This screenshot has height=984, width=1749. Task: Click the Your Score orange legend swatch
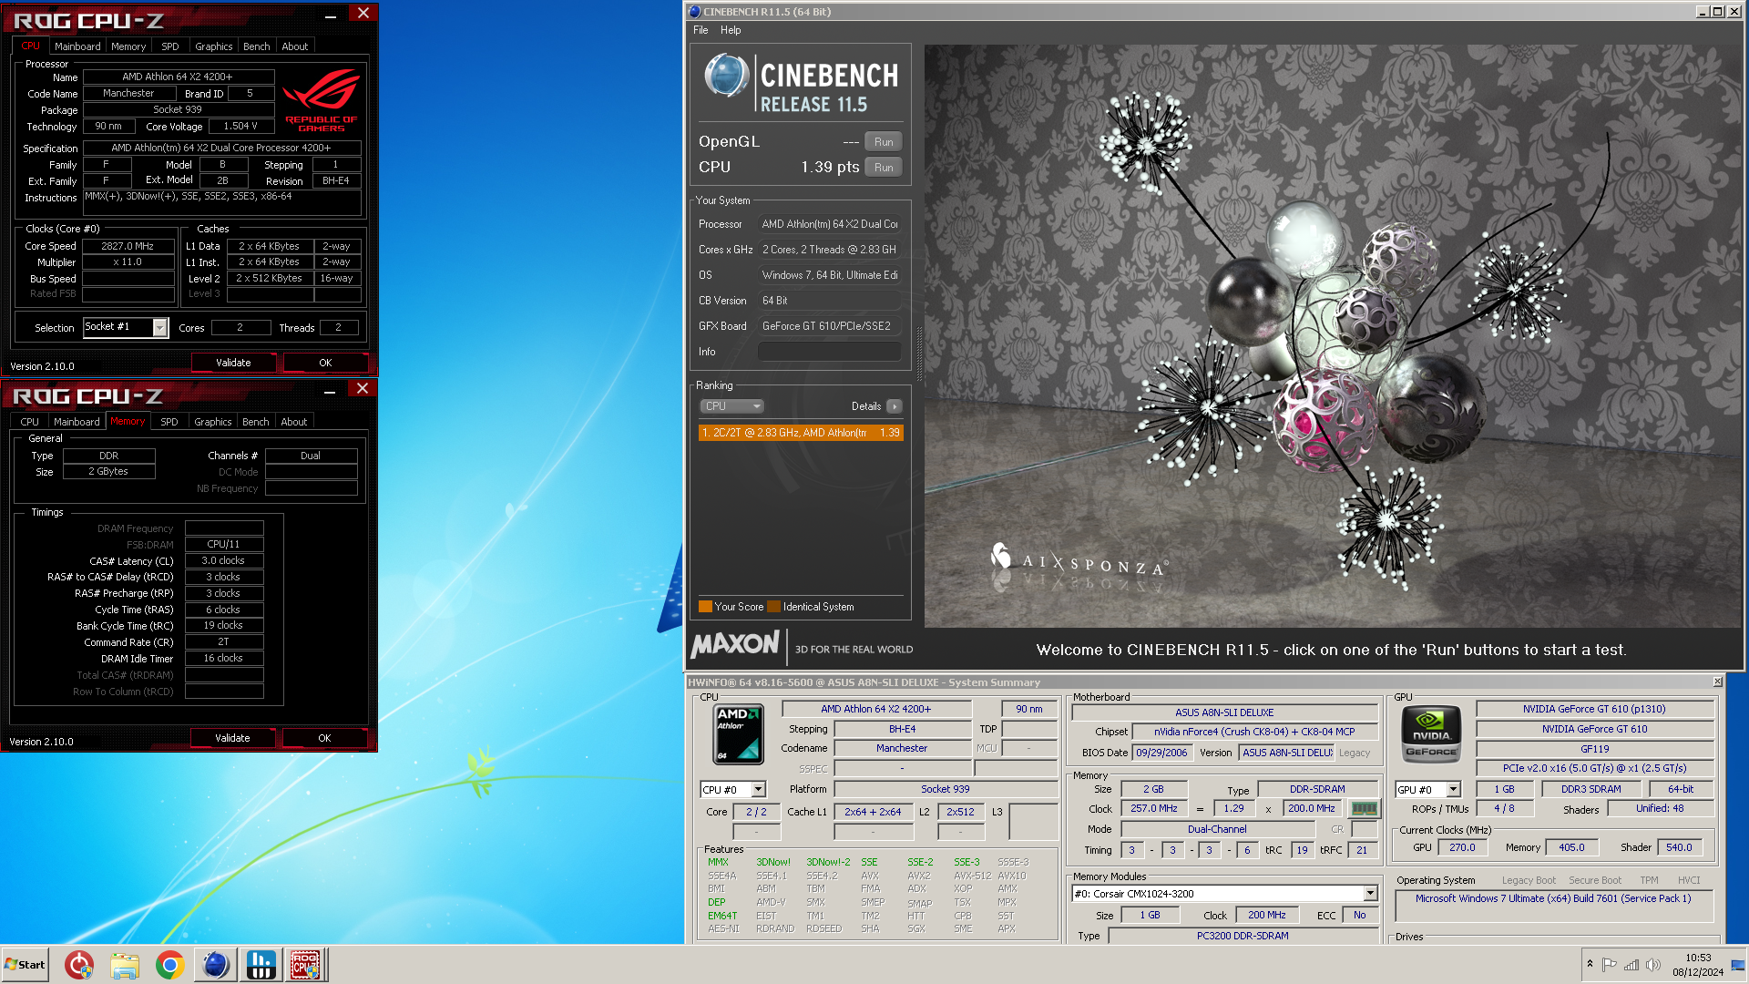coord(705,607)
